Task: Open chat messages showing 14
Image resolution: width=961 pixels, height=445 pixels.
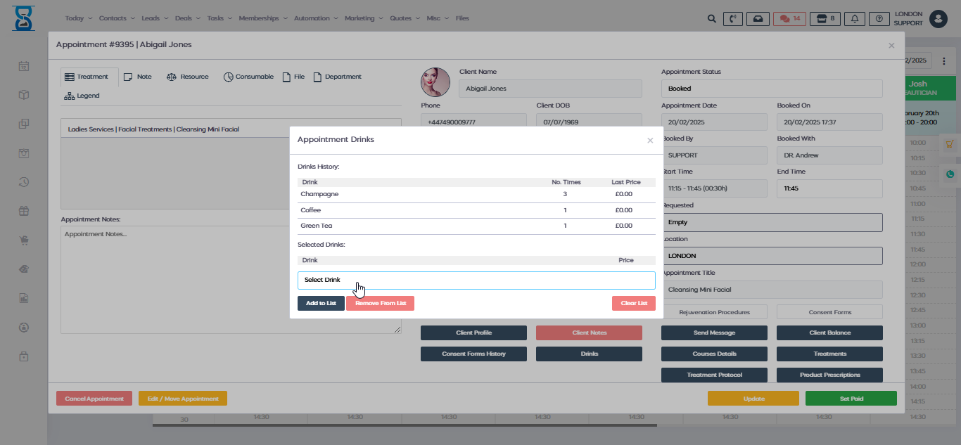Action: [789, 19]
